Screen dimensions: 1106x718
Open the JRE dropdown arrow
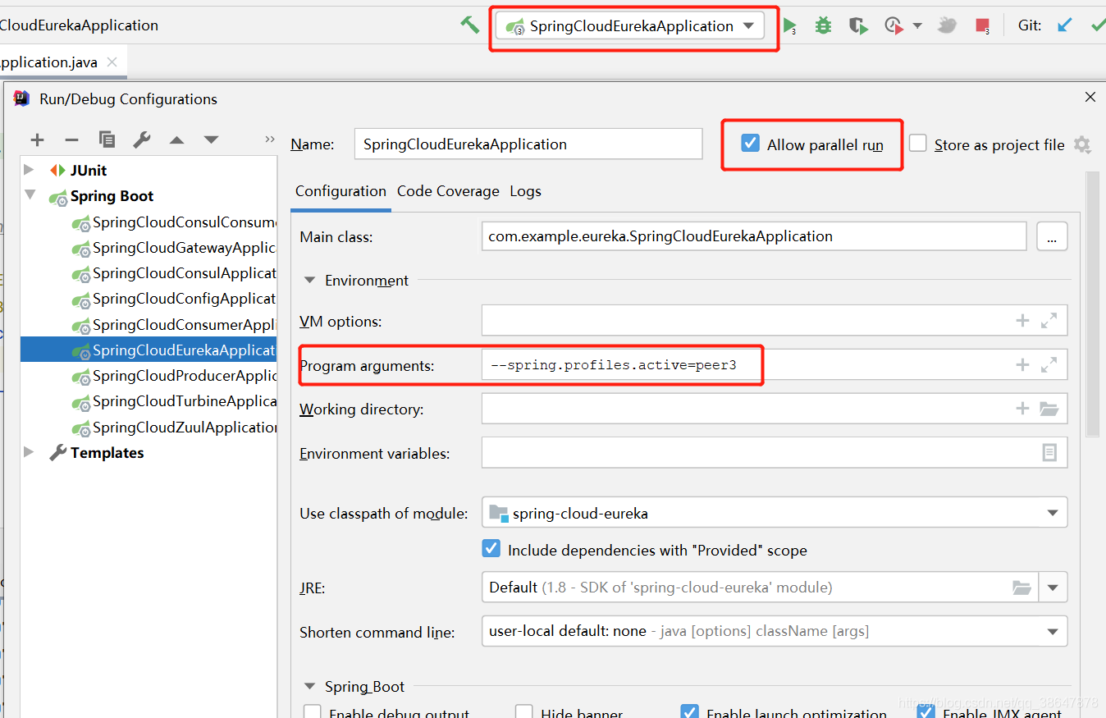(1053, 588)
